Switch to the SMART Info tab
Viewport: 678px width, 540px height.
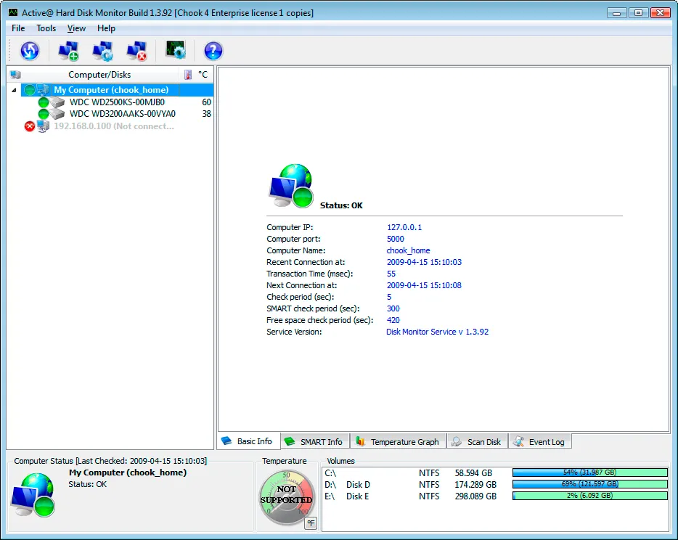coord(314,441)
